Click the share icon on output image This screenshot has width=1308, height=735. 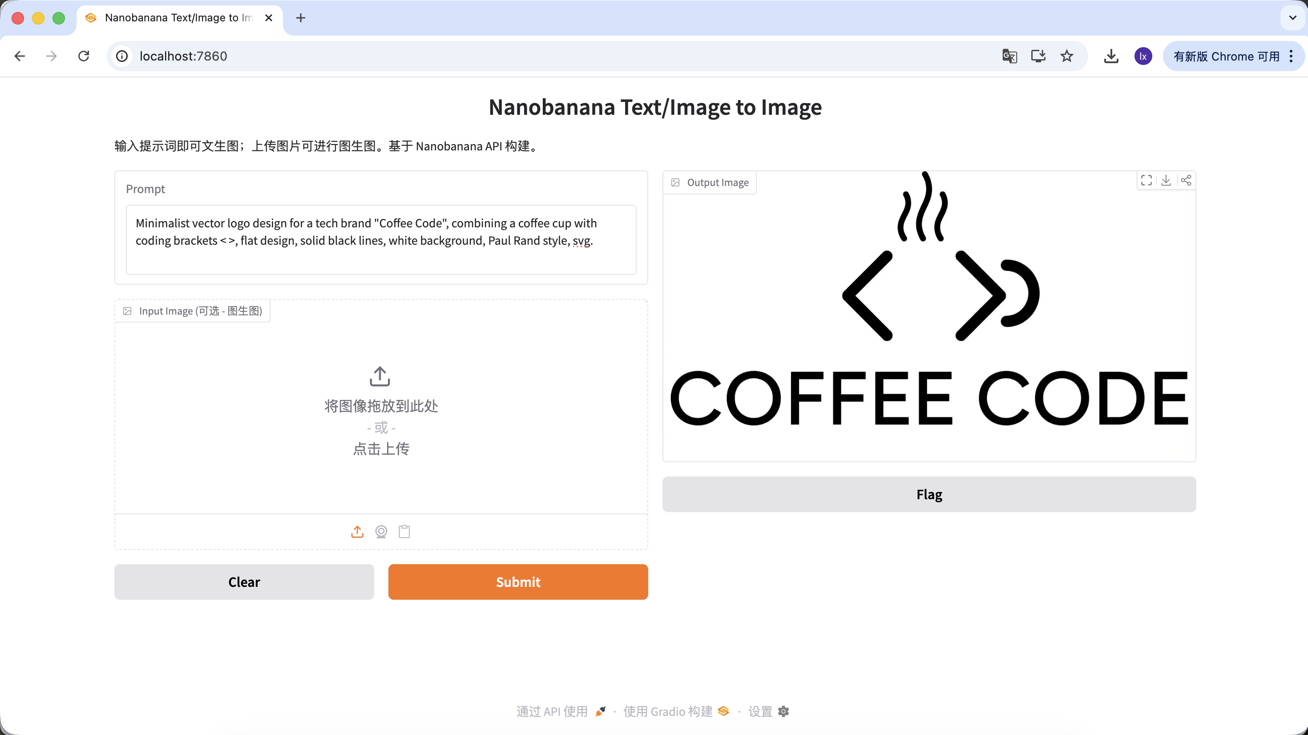coord(1186,180)
